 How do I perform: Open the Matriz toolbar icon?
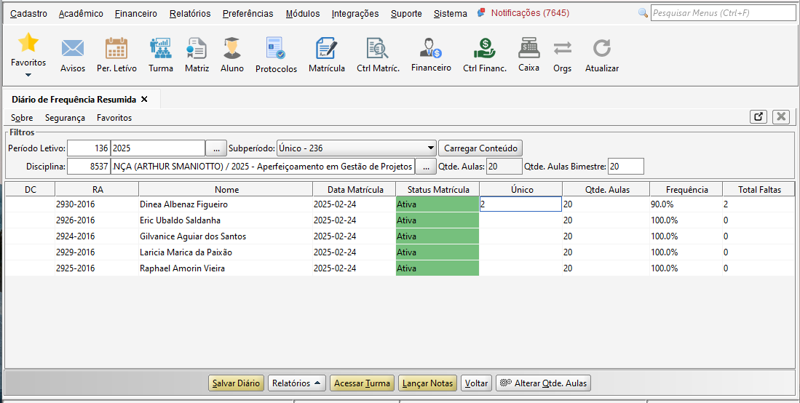197,49
